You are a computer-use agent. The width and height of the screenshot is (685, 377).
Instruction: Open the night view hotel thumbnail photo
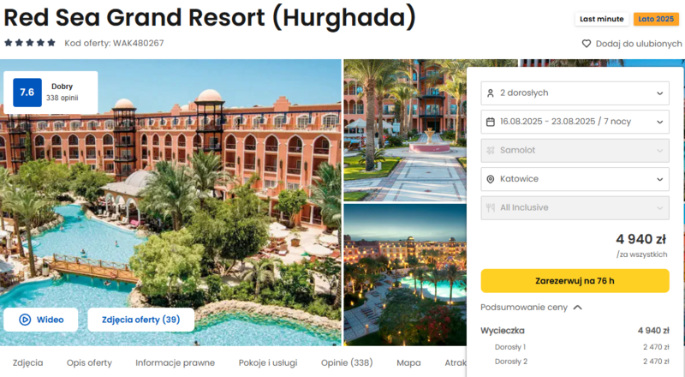pos(405,275)
